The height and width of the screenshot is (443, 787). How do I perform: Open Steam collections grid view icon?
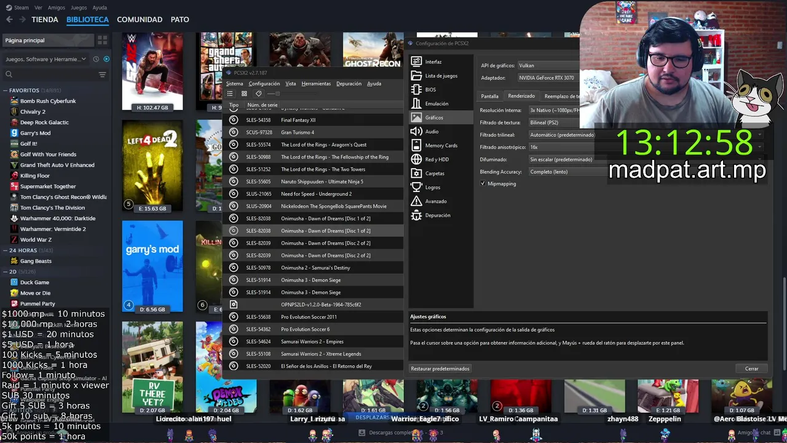(x=102, y=40)
